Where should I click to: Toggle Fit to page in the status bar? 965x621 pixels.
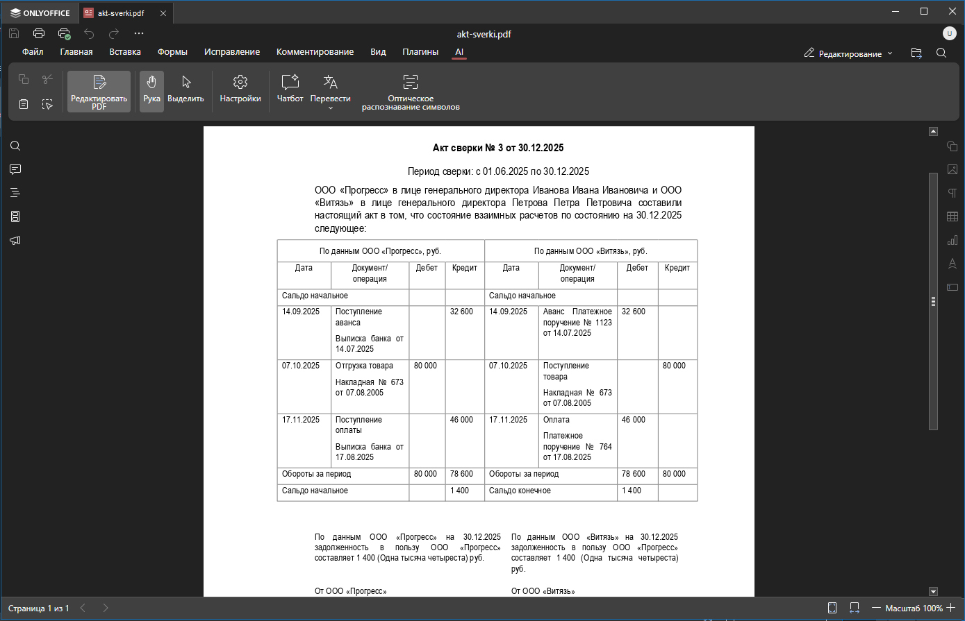tap(832, 608)
